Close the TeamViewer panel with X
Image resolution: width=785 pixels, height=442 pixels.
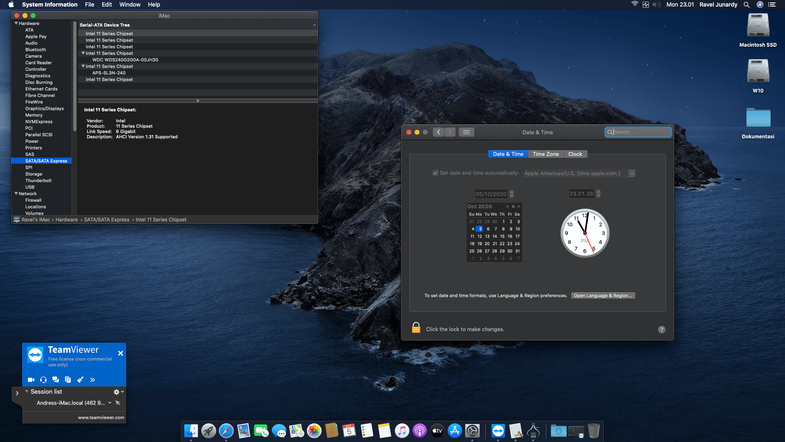click(x=121, y=353)
